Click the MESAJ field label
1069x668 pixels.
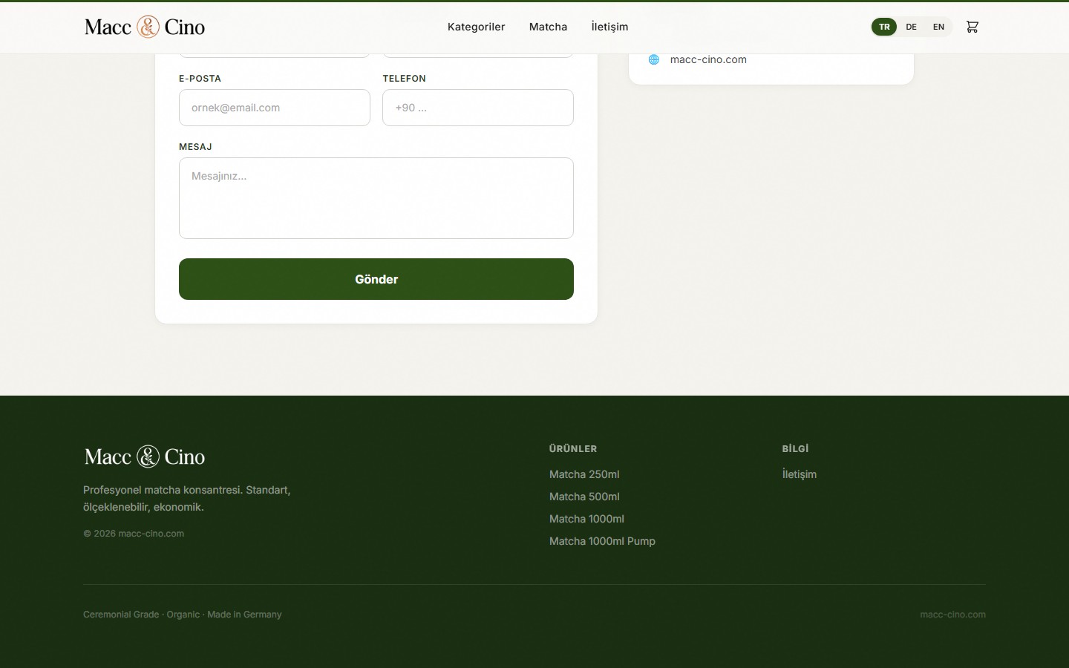tap(195, 147)
